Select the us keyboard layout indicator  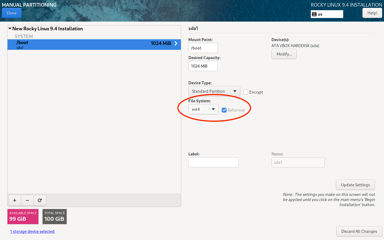(x=327, y=14)
